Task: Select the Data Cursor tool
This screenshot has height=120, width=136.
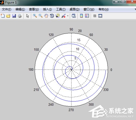Action: click(57, 16)
